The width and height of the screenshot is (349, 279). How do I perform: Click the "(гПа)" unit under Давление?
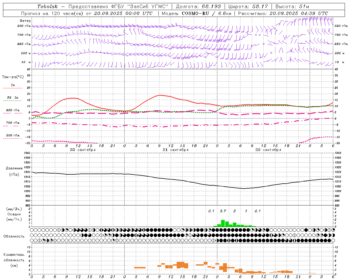tap(14, 175)
